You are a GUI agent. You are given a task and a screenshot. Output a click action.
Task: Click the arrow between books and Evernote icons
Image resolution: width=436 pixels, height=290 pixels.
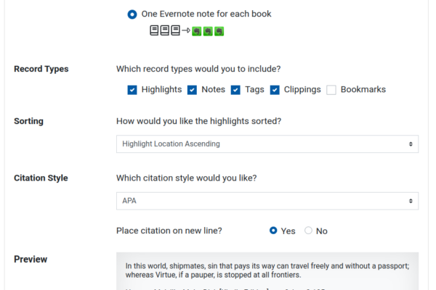point(186,30)
